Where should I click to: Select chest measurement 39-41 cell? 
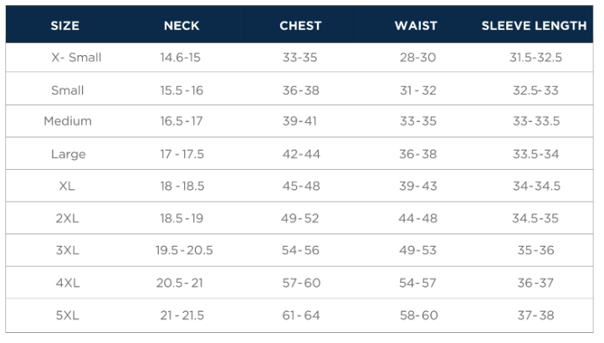300,121
